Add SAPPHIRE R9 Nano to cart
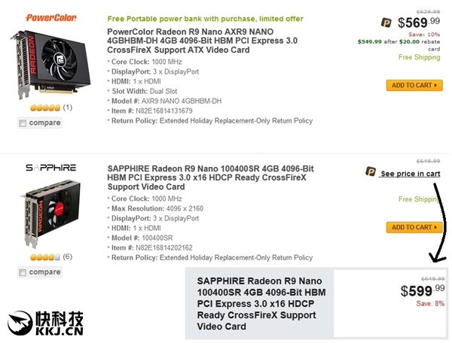The image size is (452, 343). pyautogui.click(x=414, y=227)
